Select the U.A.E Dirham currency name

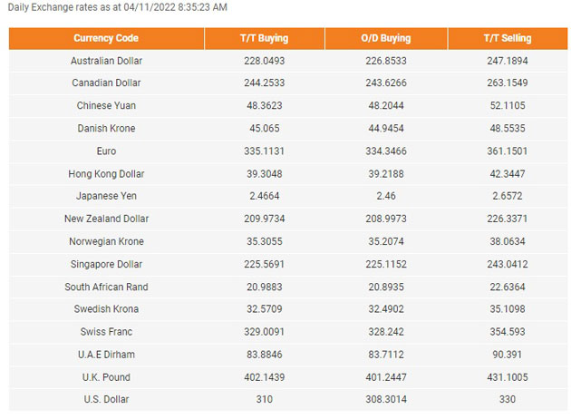click(x=106, y=355)
